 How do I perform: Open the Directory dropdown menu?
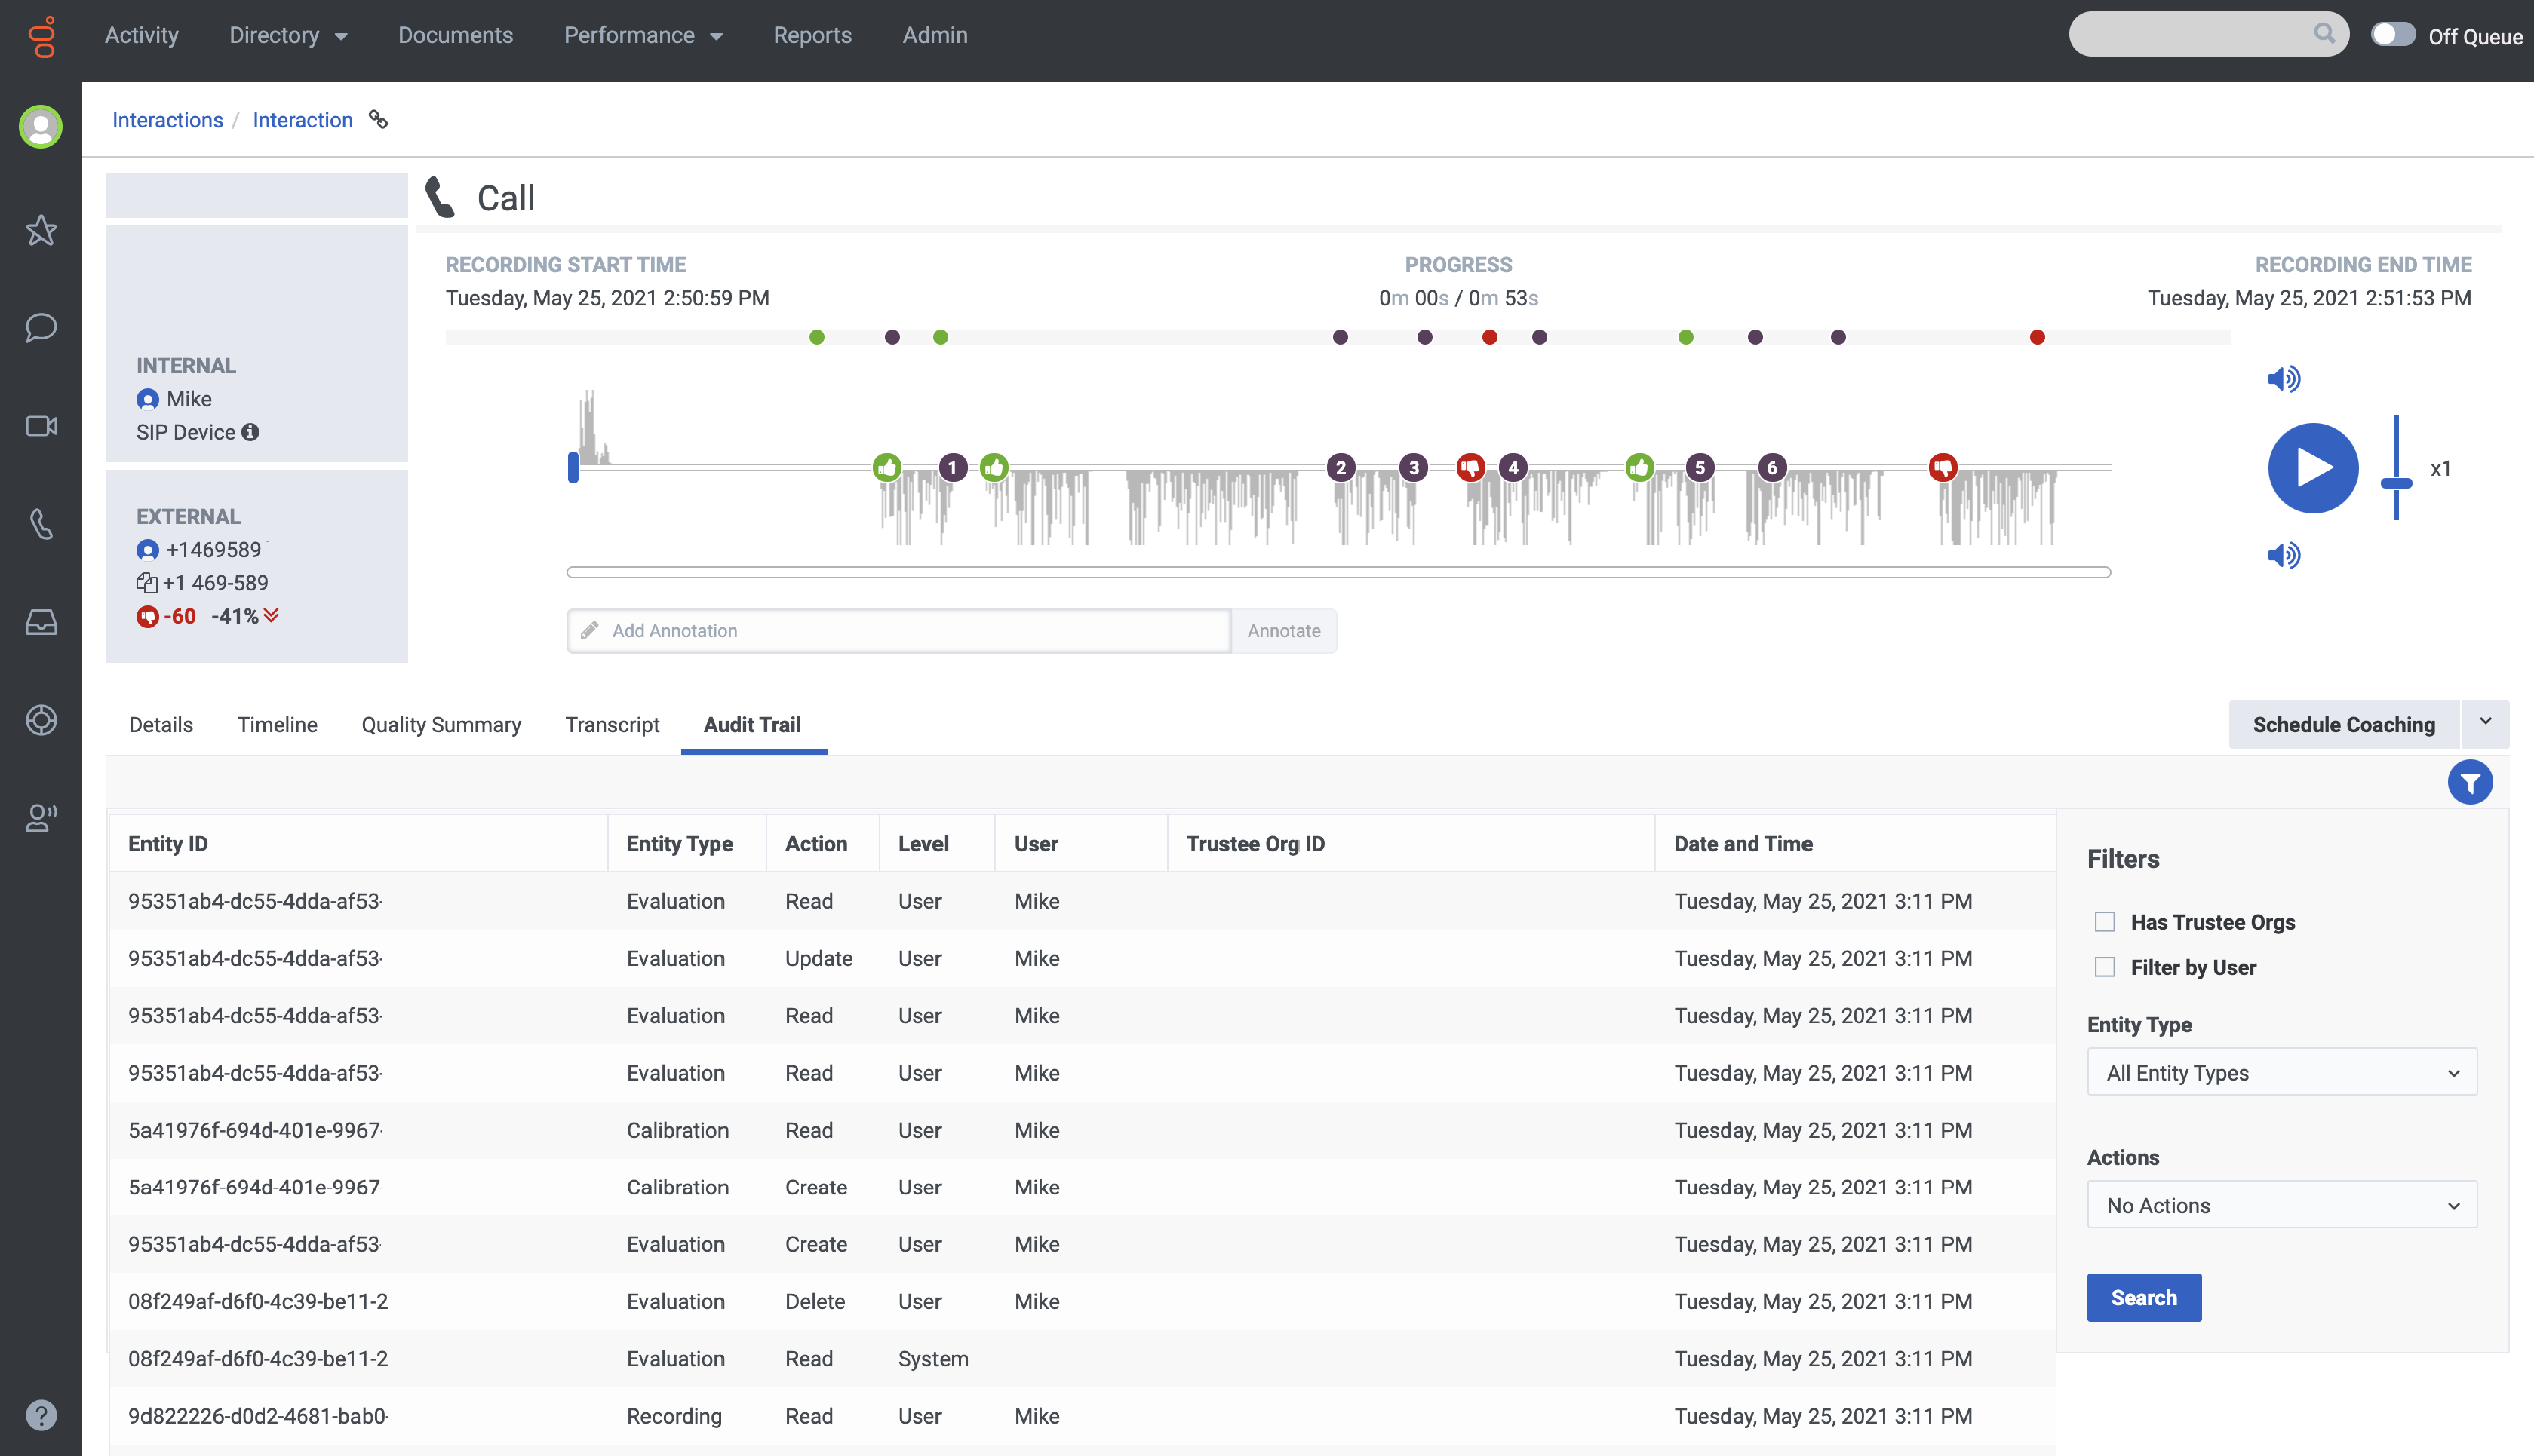coord(288,35)
